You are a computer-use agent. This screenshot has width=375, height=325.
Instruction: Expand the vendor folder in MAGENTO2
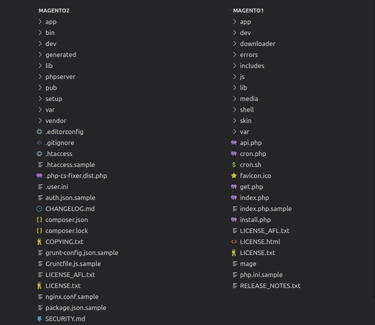click(x=40, y=120)
